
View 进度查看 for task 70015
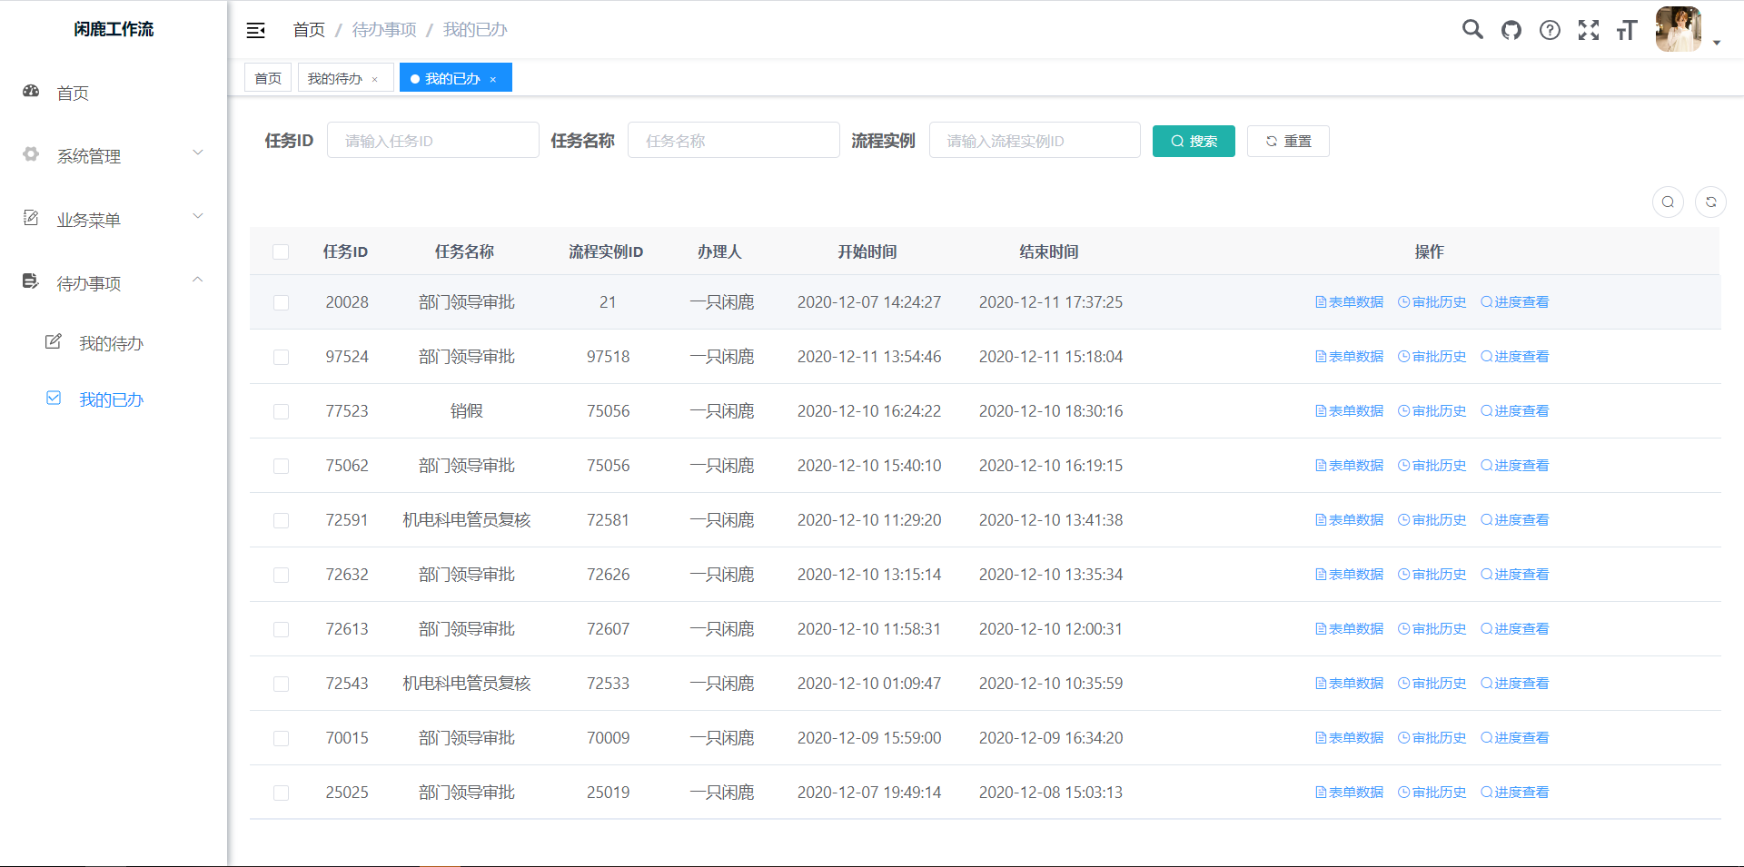tap(1514, 738)
